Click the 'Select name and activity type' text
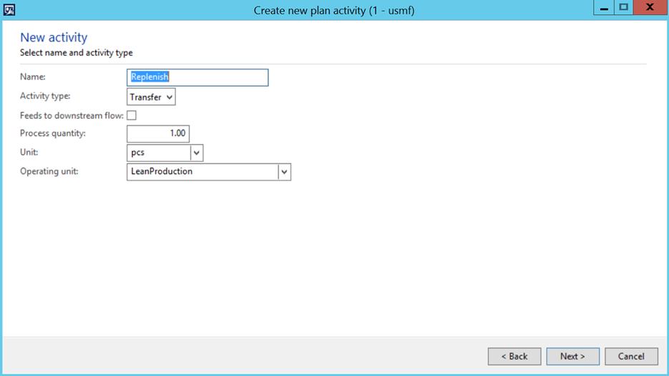 pos(77,53)
